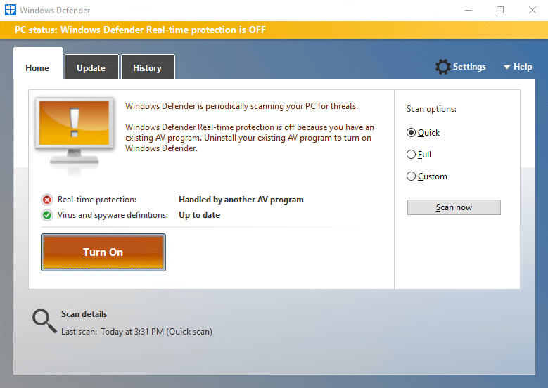Image resolution: width=548 pixels, height=388 pixels.
Task: Click the green check icon beside Virus definitions
Action: (46, 215)
